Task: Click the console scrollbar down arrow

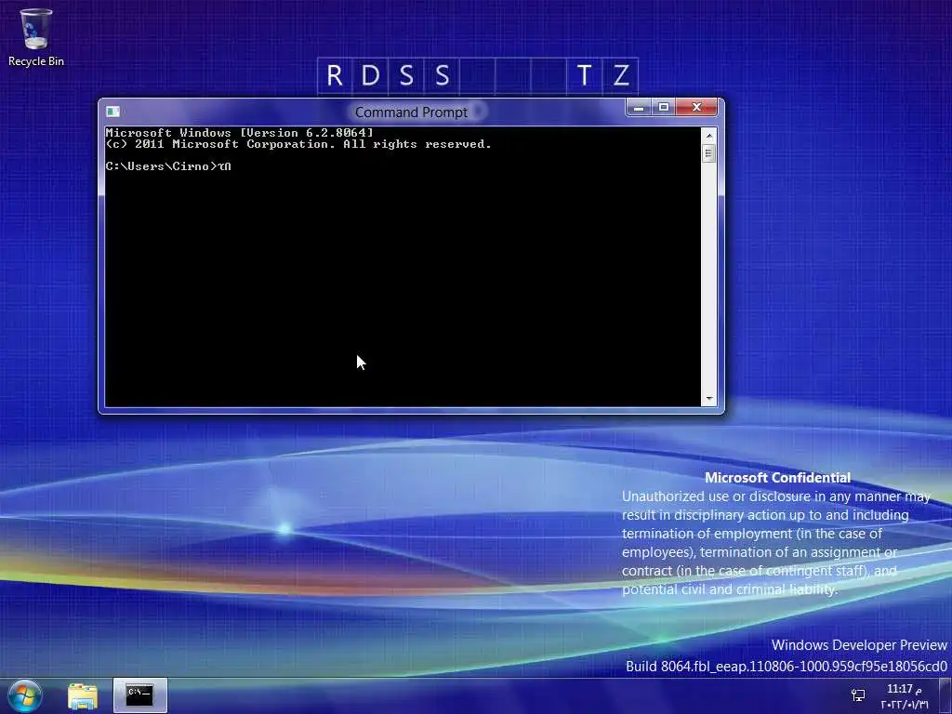Action: (708, 399)
